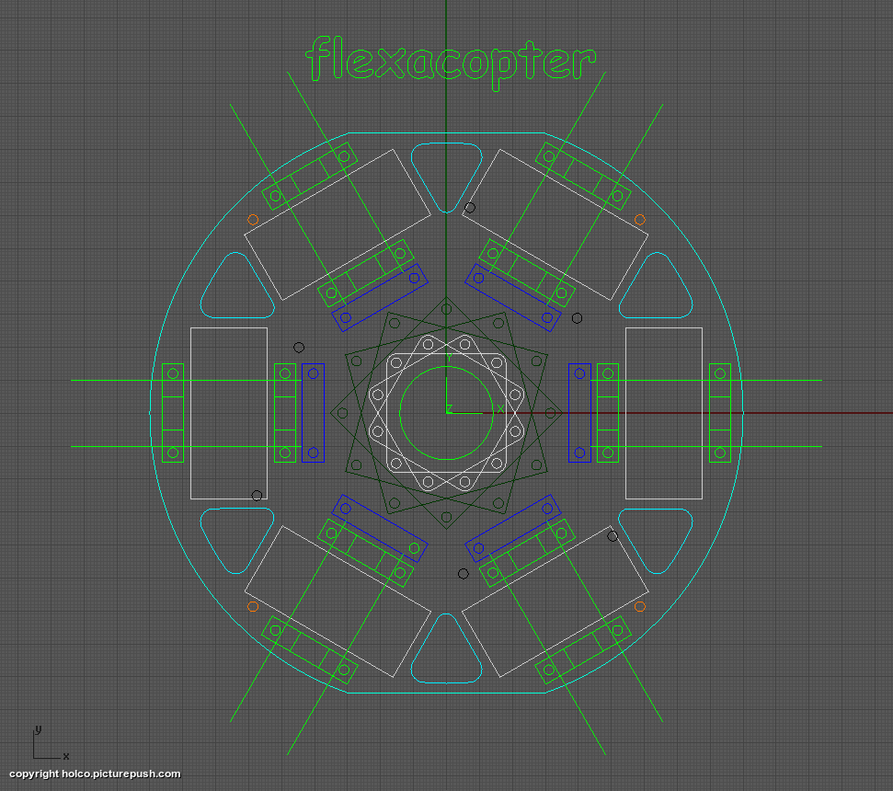
Task: Click the bottom hole of the left blue rectangle
Action: click(x=314, y=453)
